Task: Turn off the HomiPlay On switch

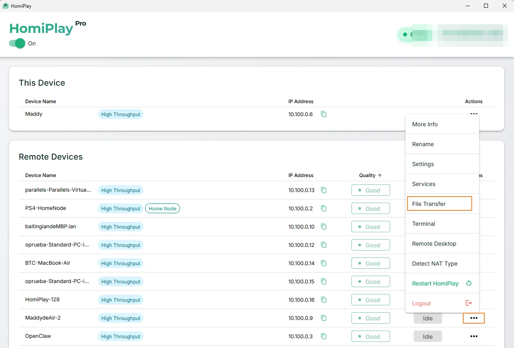Action: click(x=17, y=43)
